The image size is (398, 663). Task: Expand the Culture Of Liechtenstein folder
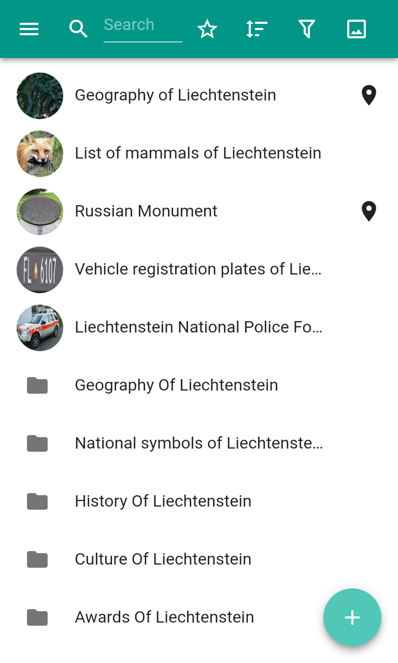(163, 559)
